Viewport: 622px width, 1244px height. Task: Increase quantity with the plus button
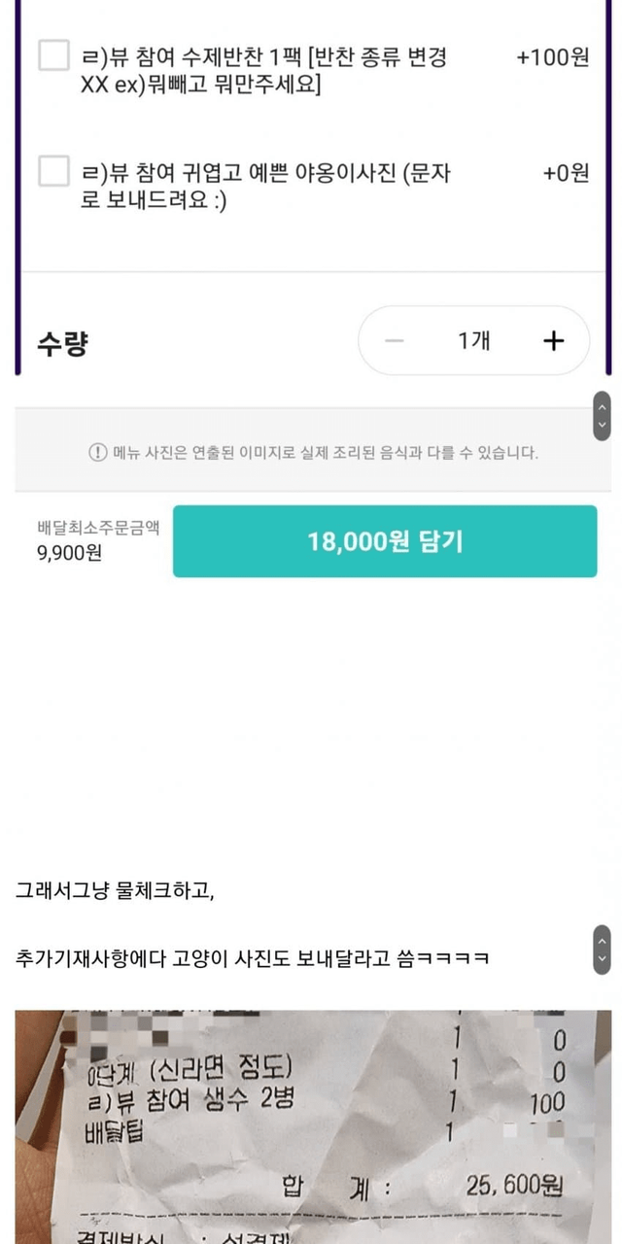click(553, 340)
